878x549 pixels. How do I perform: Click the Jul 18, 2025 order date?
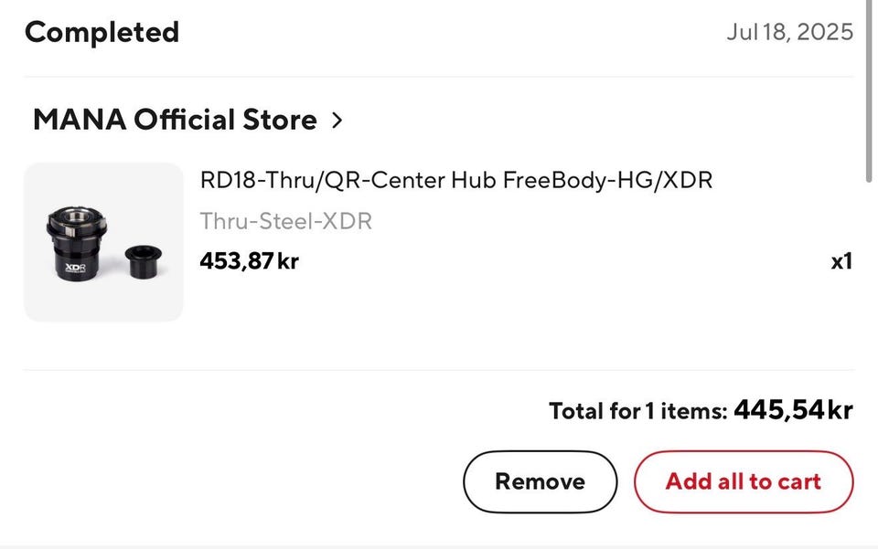(x=789, y=33)
